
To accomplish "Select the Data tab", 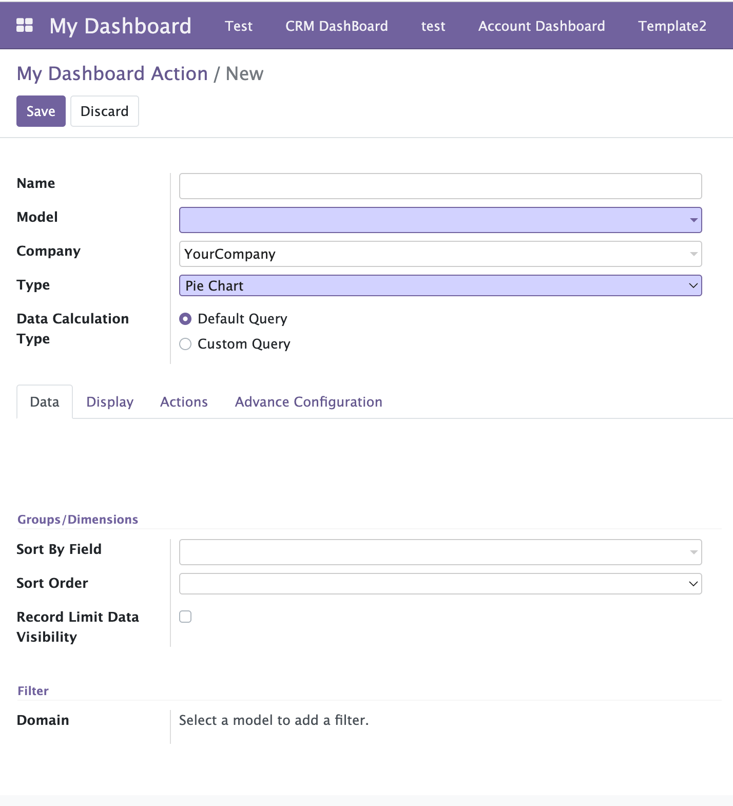I will [x=45, y=402].
